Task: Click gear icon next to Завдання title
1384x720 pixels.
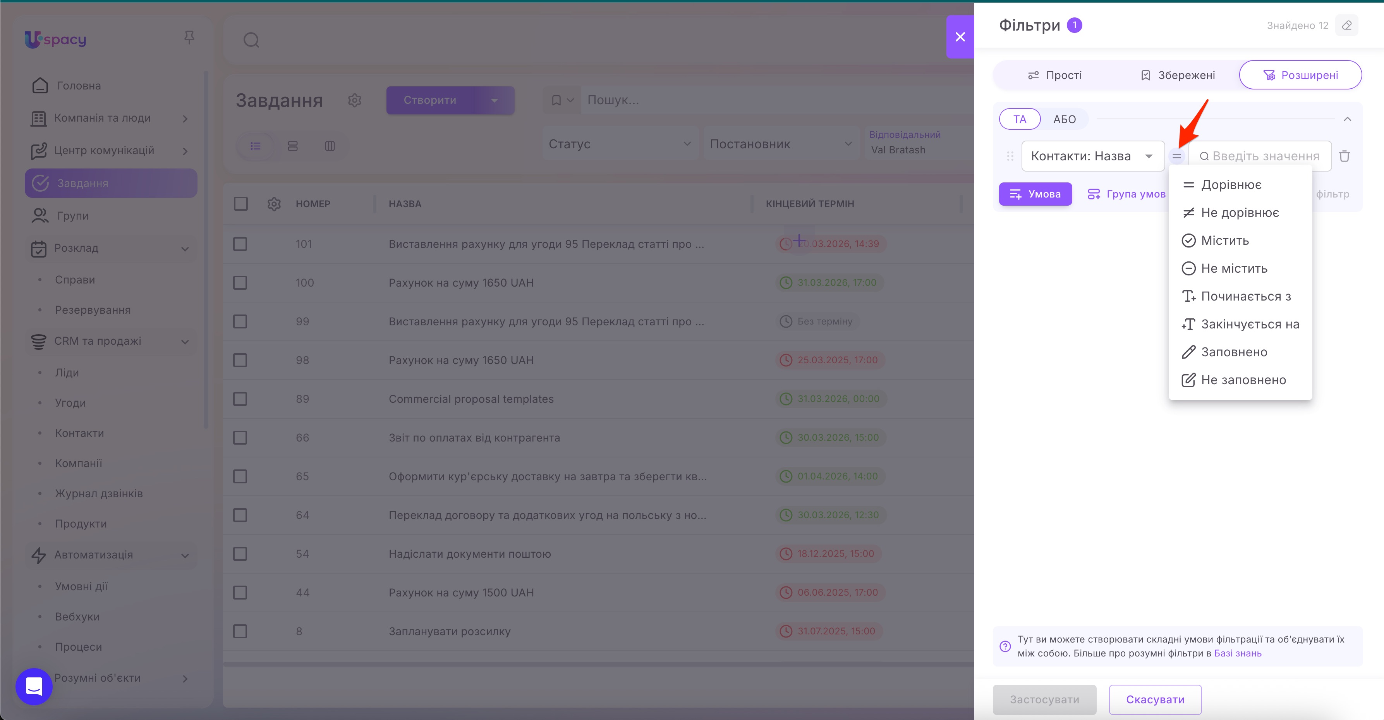Action: 354,100
